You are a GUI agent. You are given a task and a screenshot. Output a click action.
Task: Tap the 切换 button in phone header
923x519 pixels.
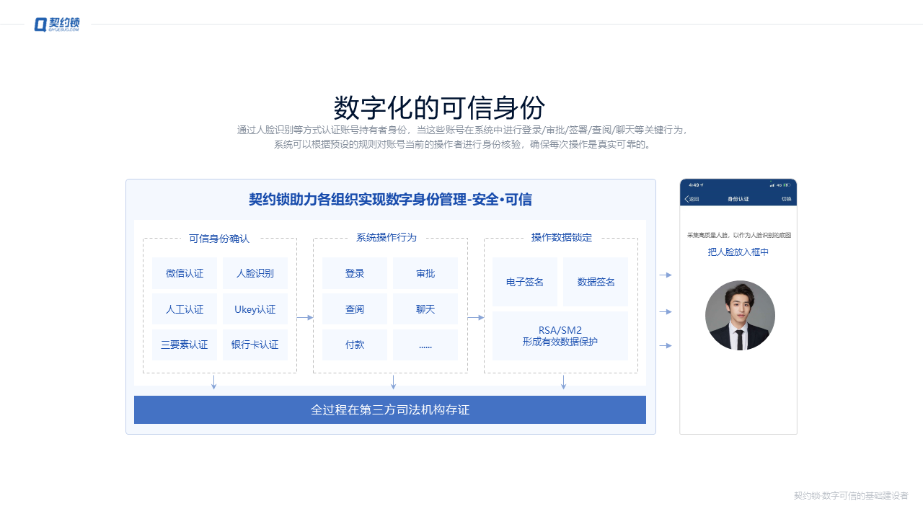pos(786,199)
